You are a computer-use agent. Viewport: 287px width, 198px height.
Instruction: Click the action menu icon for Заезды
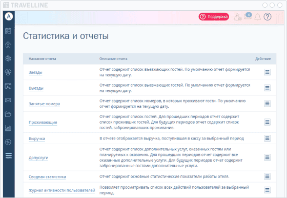267,72
